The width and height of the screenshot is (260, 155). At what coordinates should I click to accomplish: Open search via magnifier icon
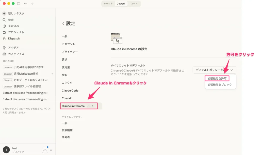click(4, 20)
